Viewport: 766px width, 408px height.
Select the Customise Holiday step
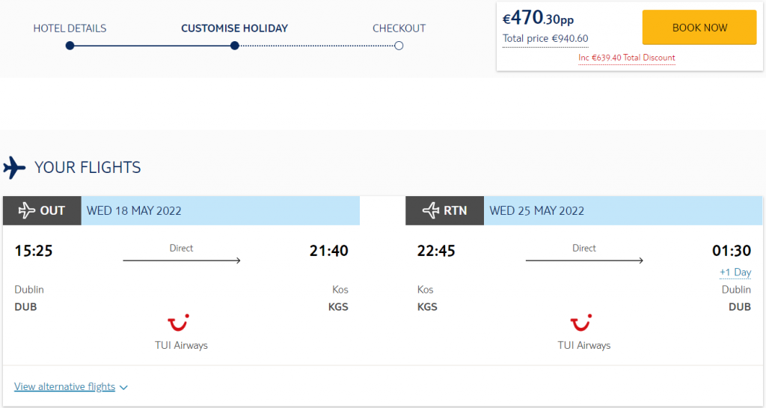pos(234,28)
